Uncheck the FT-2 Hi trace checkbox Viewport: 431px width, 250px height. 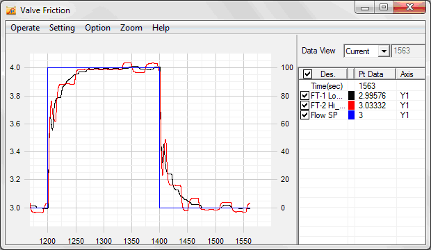(304, 106)
